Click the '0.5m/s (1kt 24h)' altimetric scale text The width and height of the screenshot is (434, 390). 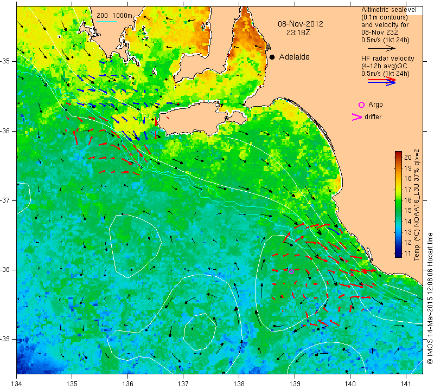pos(385,40)
